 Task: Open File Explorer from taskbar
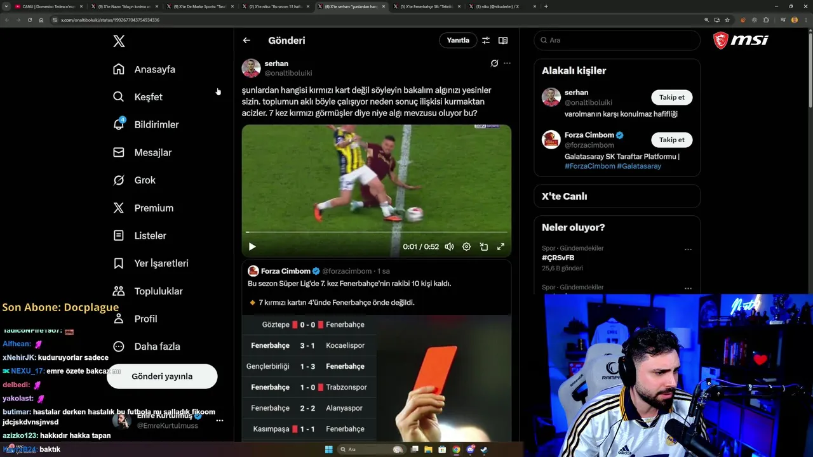tap(429, 449)
